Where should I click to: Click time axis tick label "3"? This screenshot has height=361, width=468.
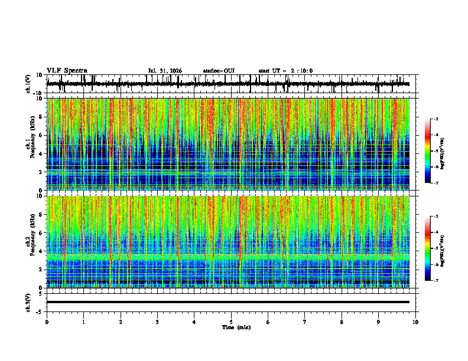pos(157,322)
